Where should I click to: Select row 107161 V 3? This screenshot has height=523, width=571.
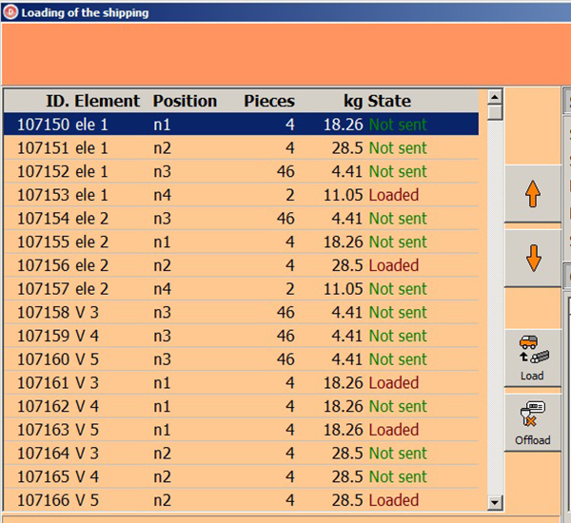[241, 382]
